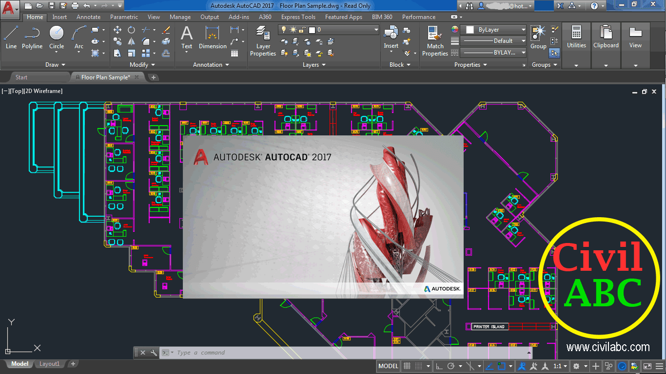Click the Stretch tool icon

click(x=118, y=53)
